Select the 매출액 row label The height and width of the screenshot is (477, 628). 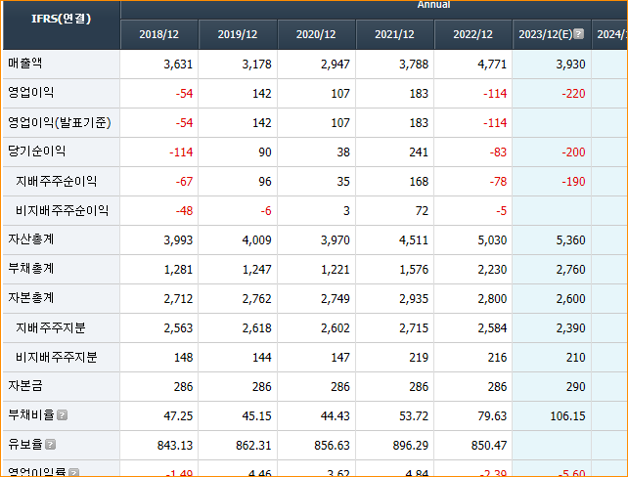(24, 63)
